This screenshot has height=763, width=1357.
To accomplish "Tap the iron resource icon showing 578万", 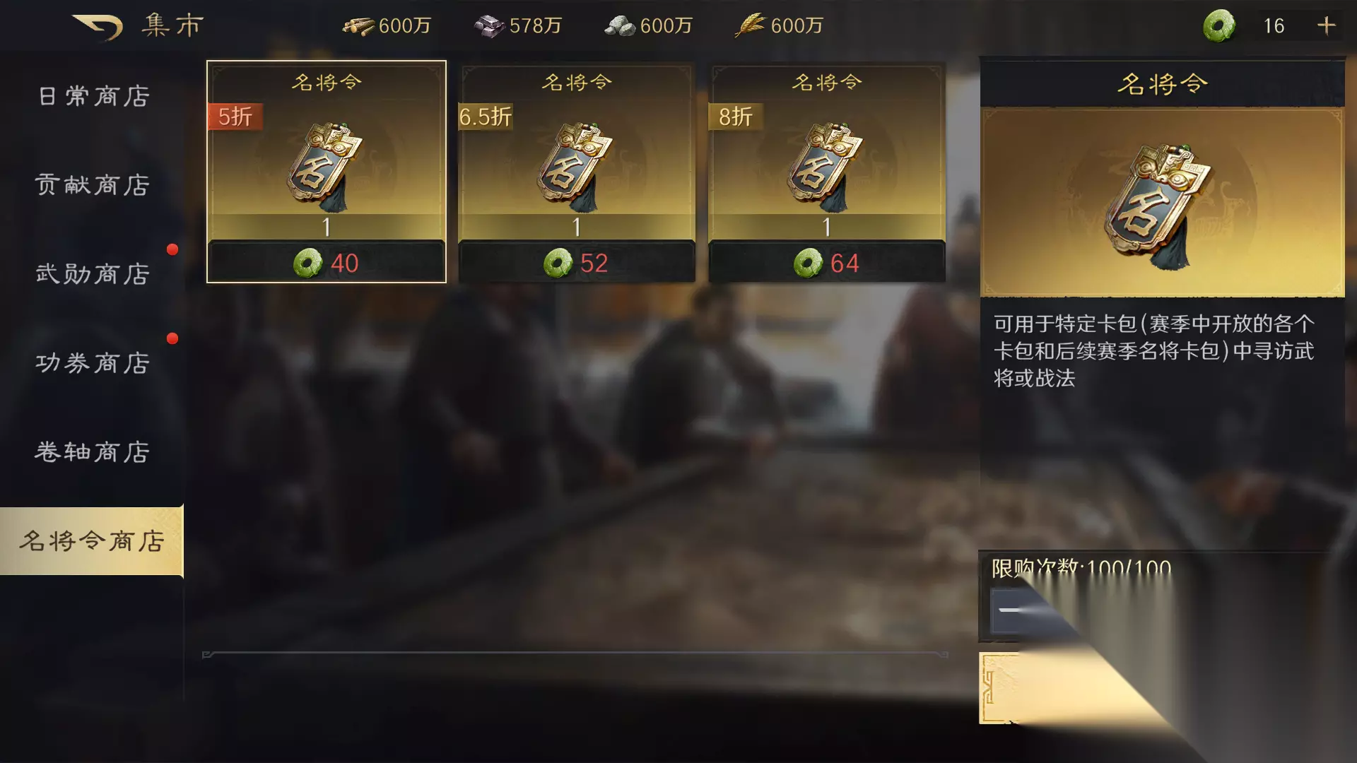I will pyautogui.click(x=489, y=27).
